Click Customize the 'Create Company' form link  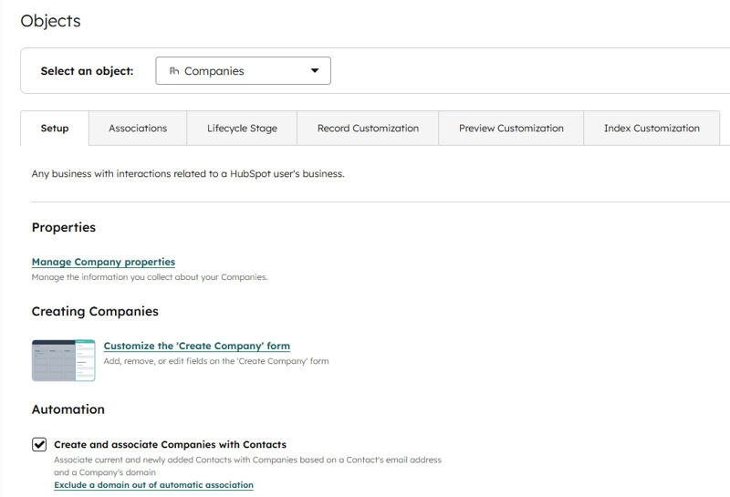[x=197, y=346]
